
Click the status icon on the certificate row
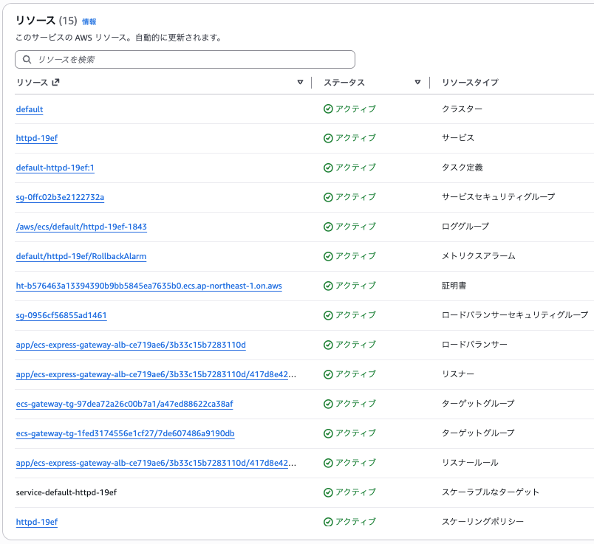pos(327,286)
